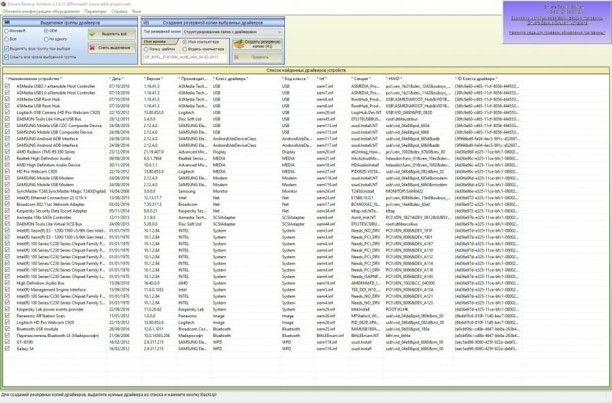Screen dimensions: 612x403
Task: Switch to the 'Имя архива' tab
Action: (x=156, y=41)
